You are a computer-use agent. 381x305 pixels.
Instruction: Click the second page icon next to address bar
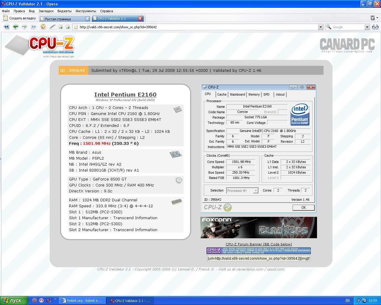pyautogui.click(x=68, y=27)
